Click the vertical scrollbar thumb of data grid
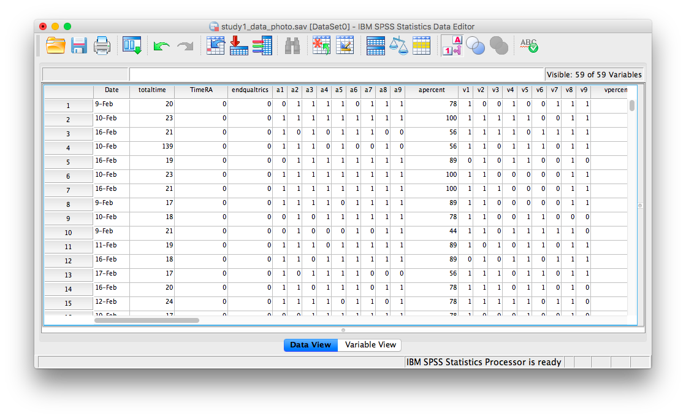 632,106
